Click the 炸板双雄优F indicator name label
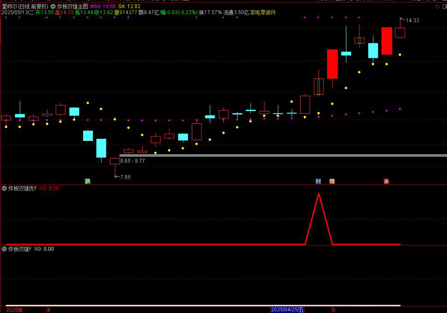The width and height of the screenshot is (447, 313). tap(22, 188)
